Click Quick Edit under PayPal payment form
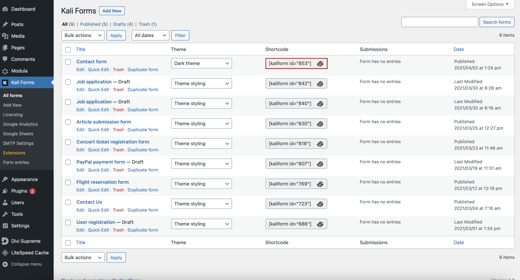This screenshot has height=280, width=520. point(99,170)
